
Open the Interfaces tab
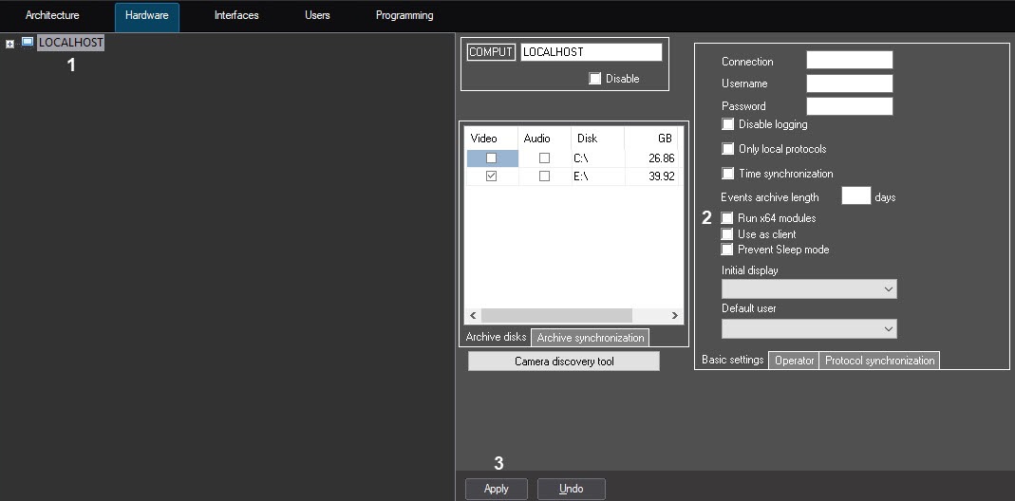236,16
